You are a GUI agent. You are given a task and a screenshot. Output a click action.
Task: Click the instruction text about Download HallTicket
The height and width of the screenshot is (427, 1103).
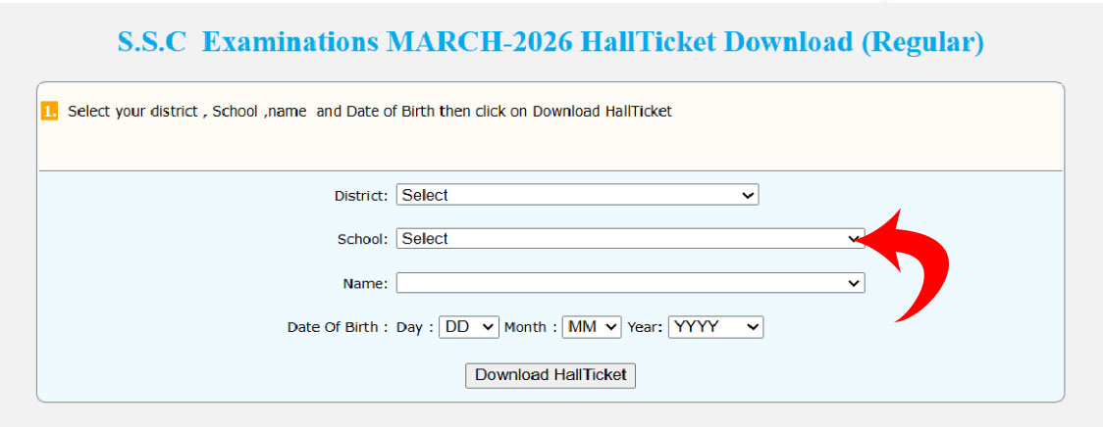coord(369,112)
